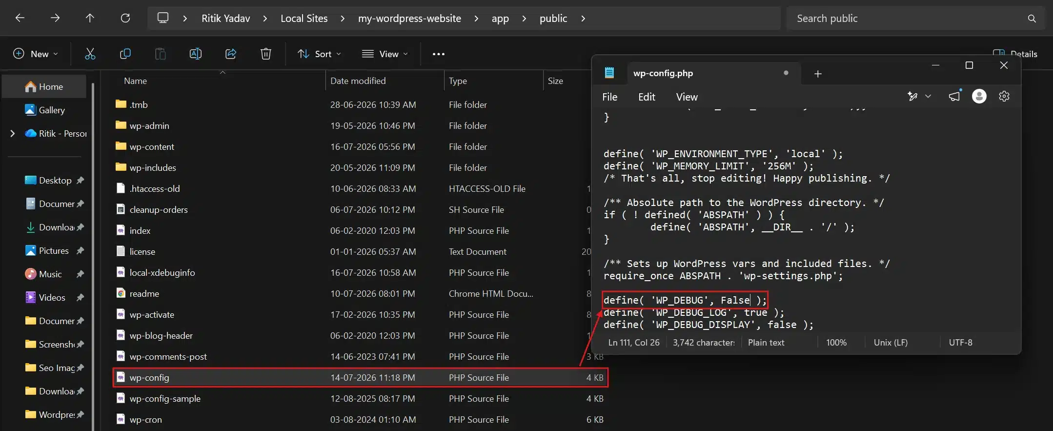Expand the dropdown beside Notepad rewrite icon
Viewport: 1053px width, 431px height.
(x=928, y=96)
